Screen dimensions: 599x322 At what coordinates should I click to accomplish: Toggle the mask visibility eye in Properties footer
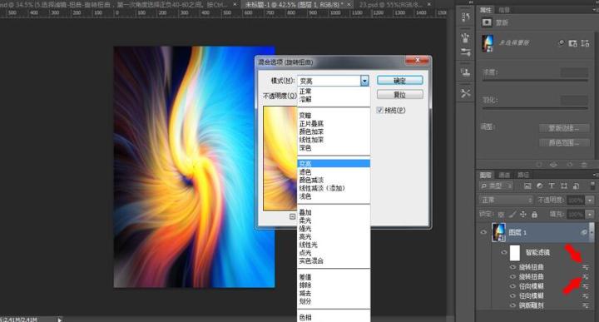(553, 165)
